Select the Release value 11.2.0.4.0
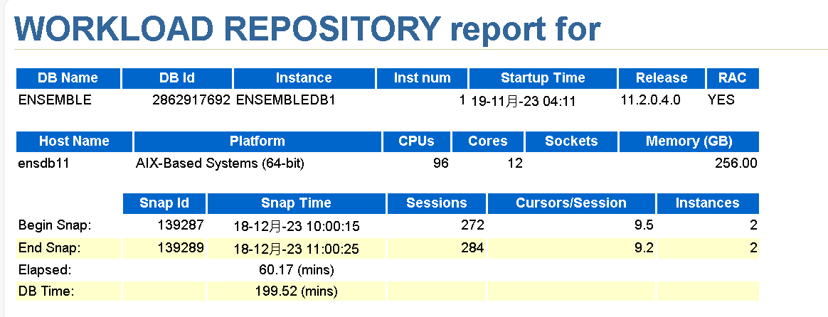 (x=651, y=100)
